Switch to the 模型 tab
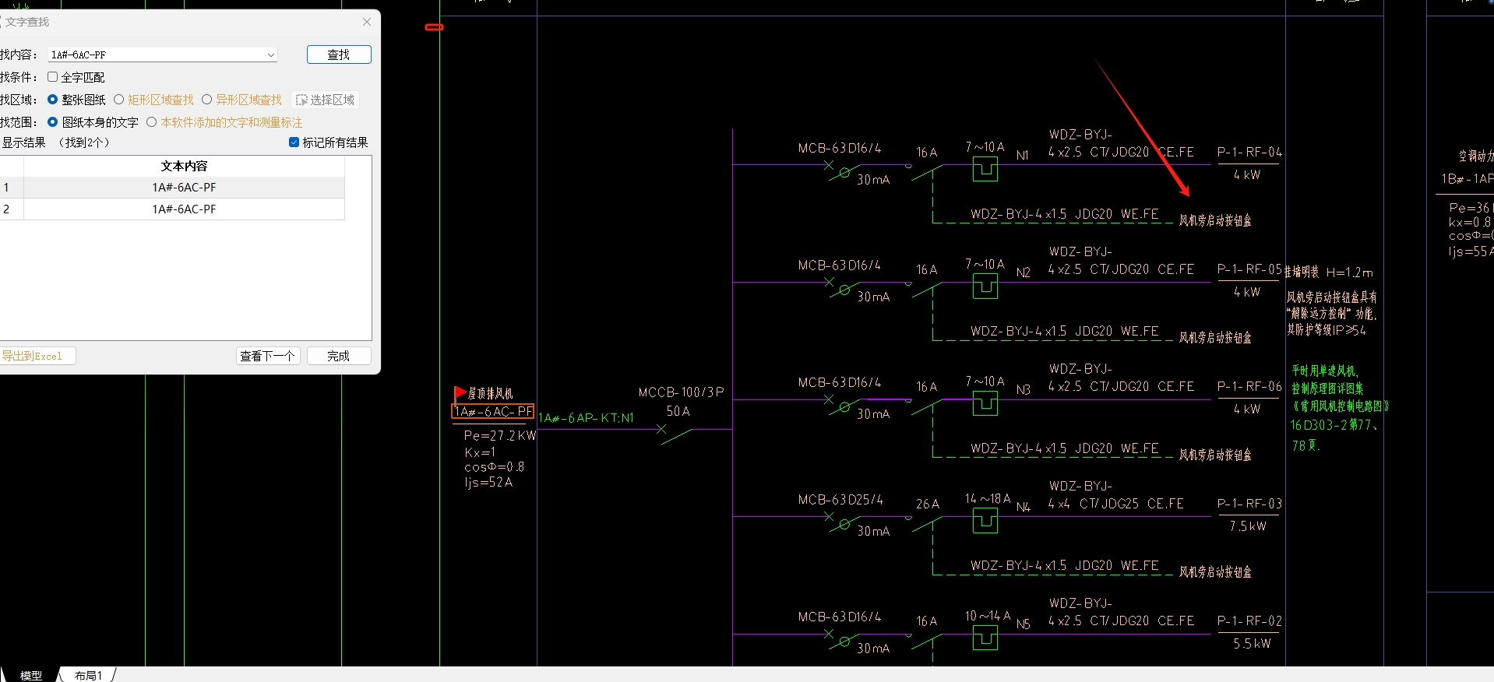This screenshot has width=1494, height=682. (31, 675)
